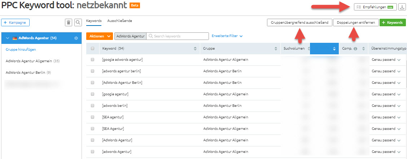
Task: Click the Comp. info icon
Action: pos(355,49)
